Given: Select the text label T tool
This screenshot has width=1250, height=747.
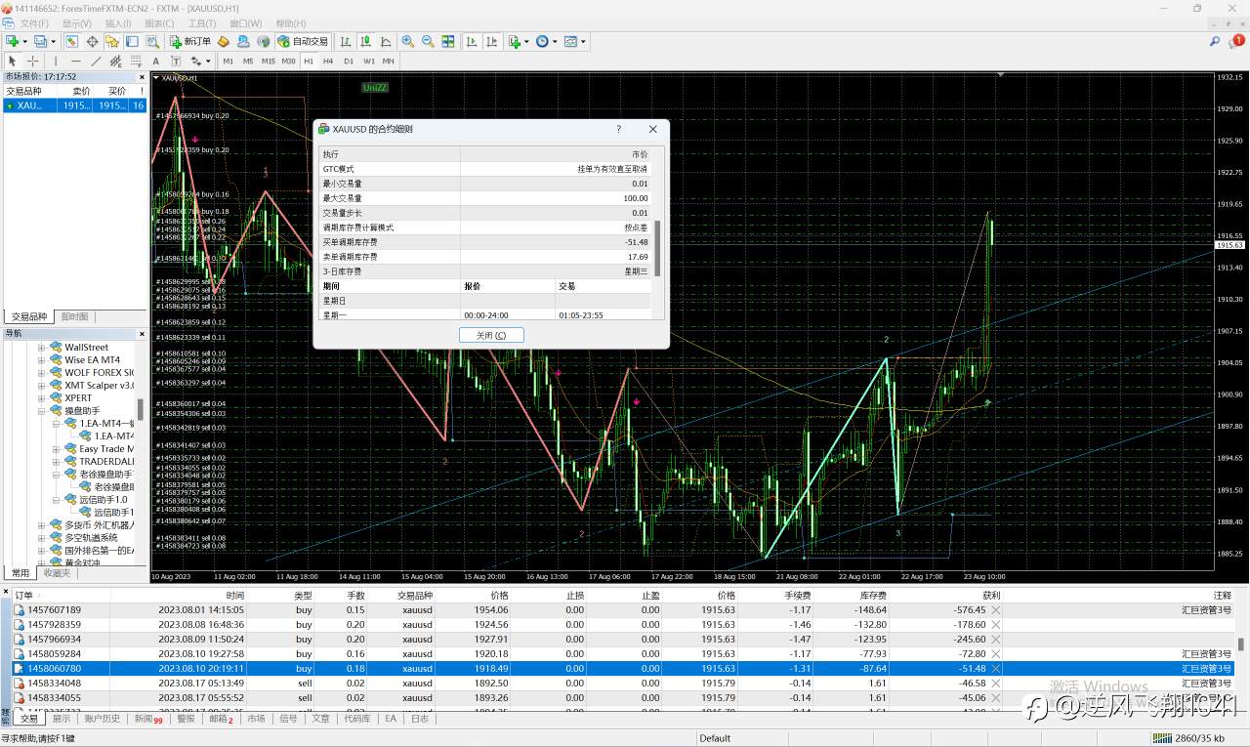Looking at the screenshot, I should coord(175,61).
